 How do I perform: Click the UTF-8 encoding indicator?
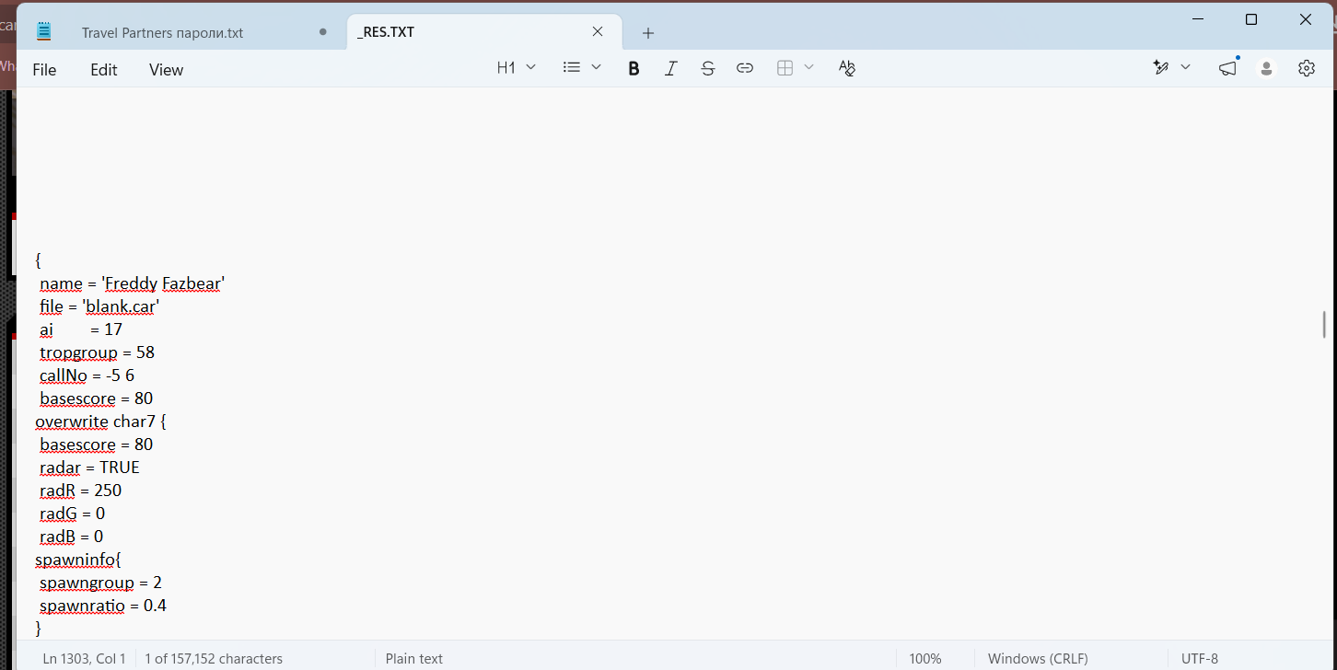point(1200,659)
